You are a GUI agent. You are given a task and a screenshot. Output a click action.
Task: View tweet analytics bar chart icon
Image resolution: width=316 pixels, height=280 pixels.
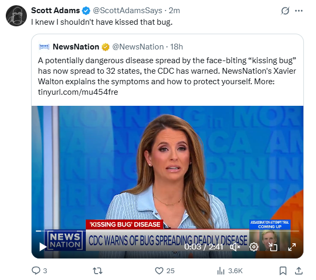point(221,271)
